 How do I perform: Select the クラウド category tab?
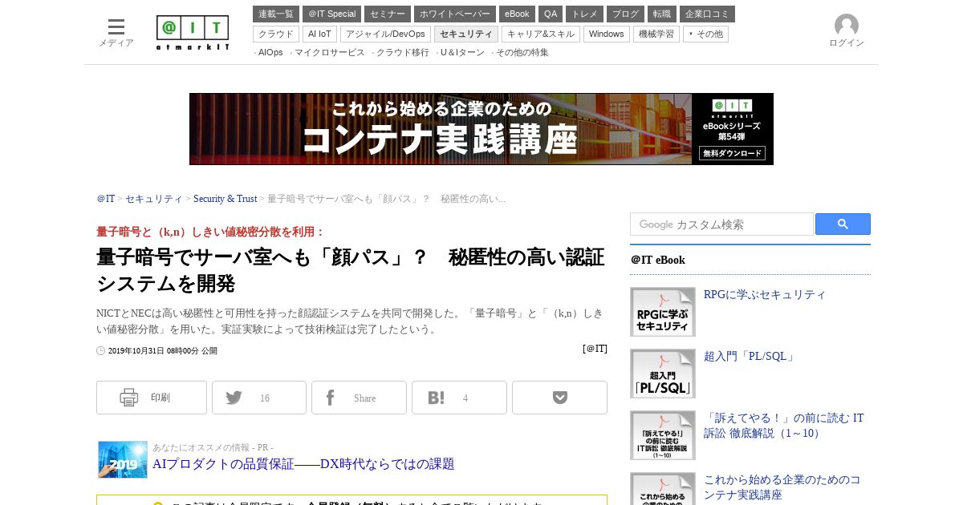click(x=276, y=34)
